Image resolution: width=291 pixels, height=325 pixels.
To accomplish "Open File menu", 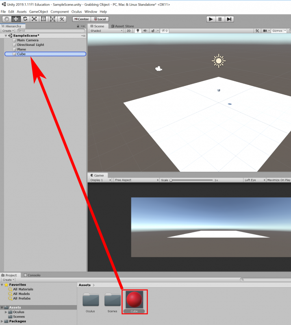I will pyautogui.click(x=3, y=12).
